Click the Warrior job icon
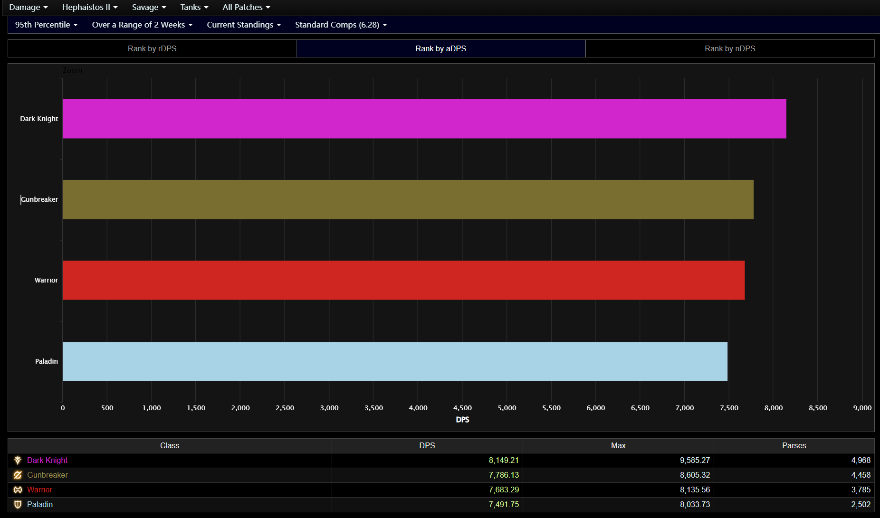This screenshot has width=880, height=518. [18, 490]
